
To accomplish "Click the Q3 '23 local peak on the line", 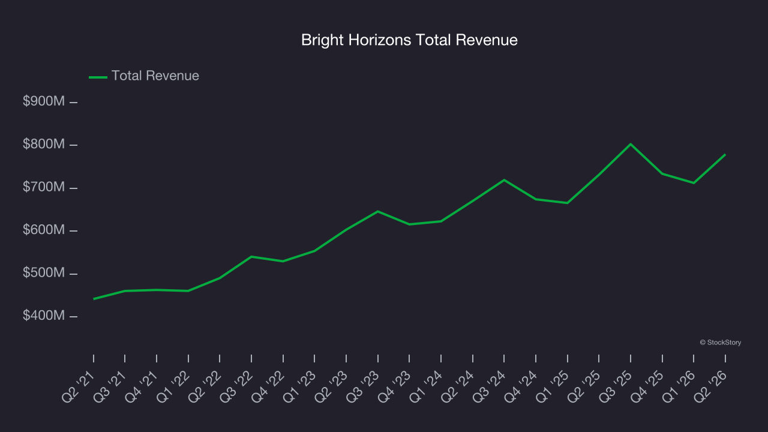I will click(x=377, y=211).
